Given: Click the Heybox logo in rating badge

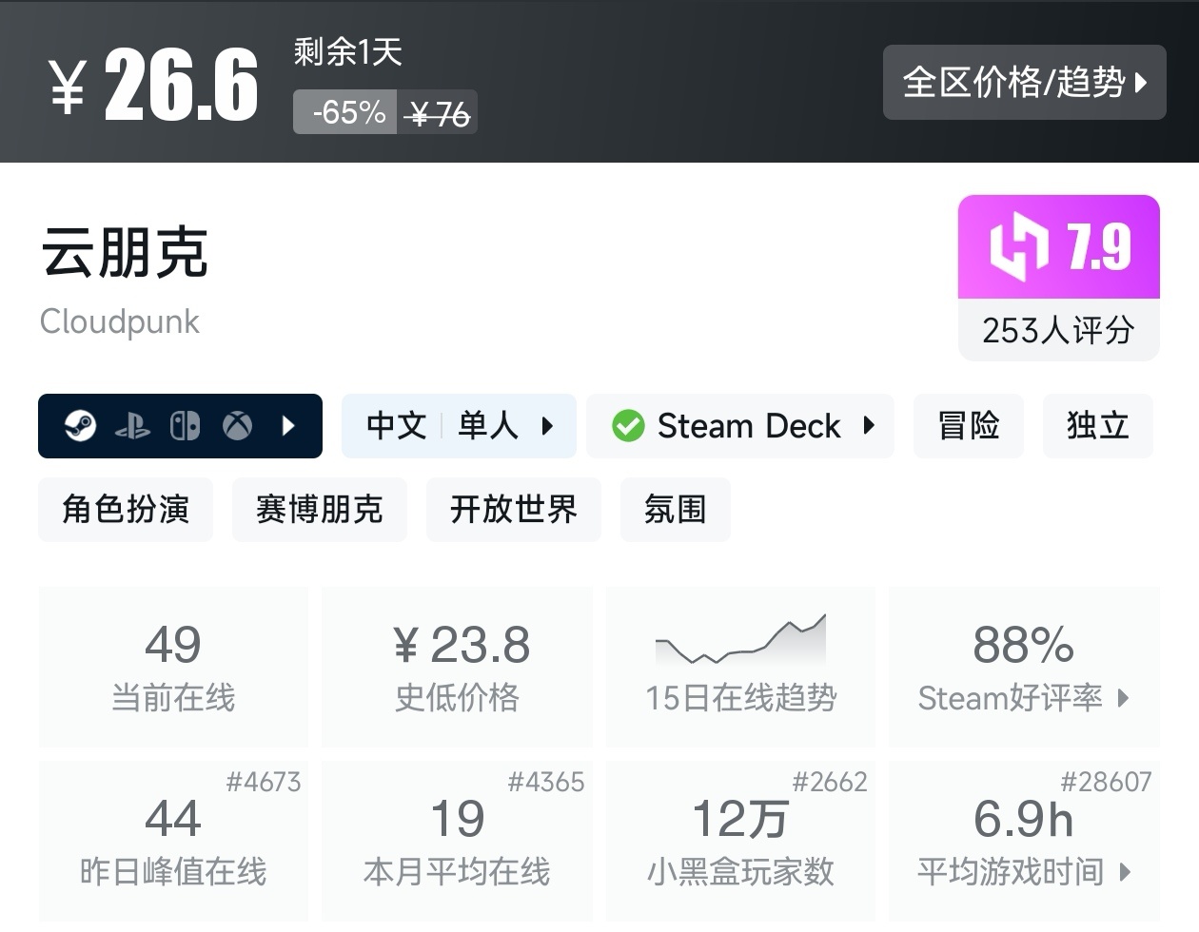Looking at the screenshot, I should (1018, 247).
